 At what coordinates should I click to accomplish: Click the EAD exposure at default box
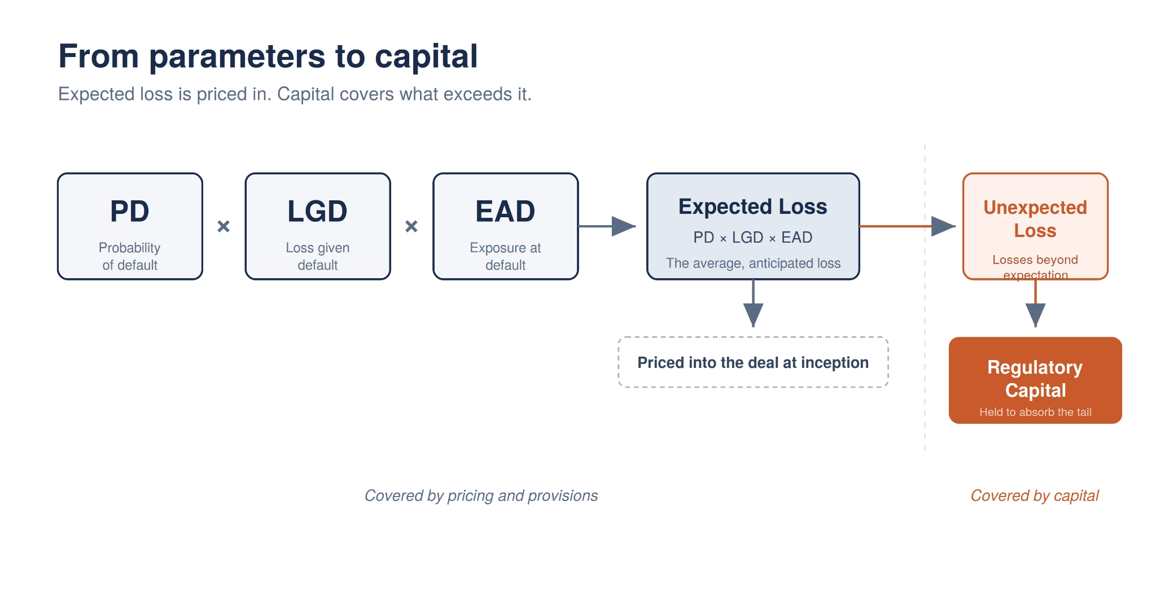[506, 226]
